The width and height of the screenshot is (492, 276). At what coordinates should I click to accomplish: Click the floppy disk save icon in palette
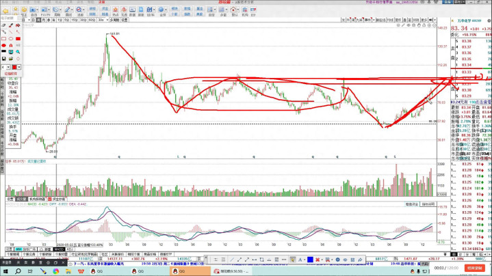tap(4, 60)
